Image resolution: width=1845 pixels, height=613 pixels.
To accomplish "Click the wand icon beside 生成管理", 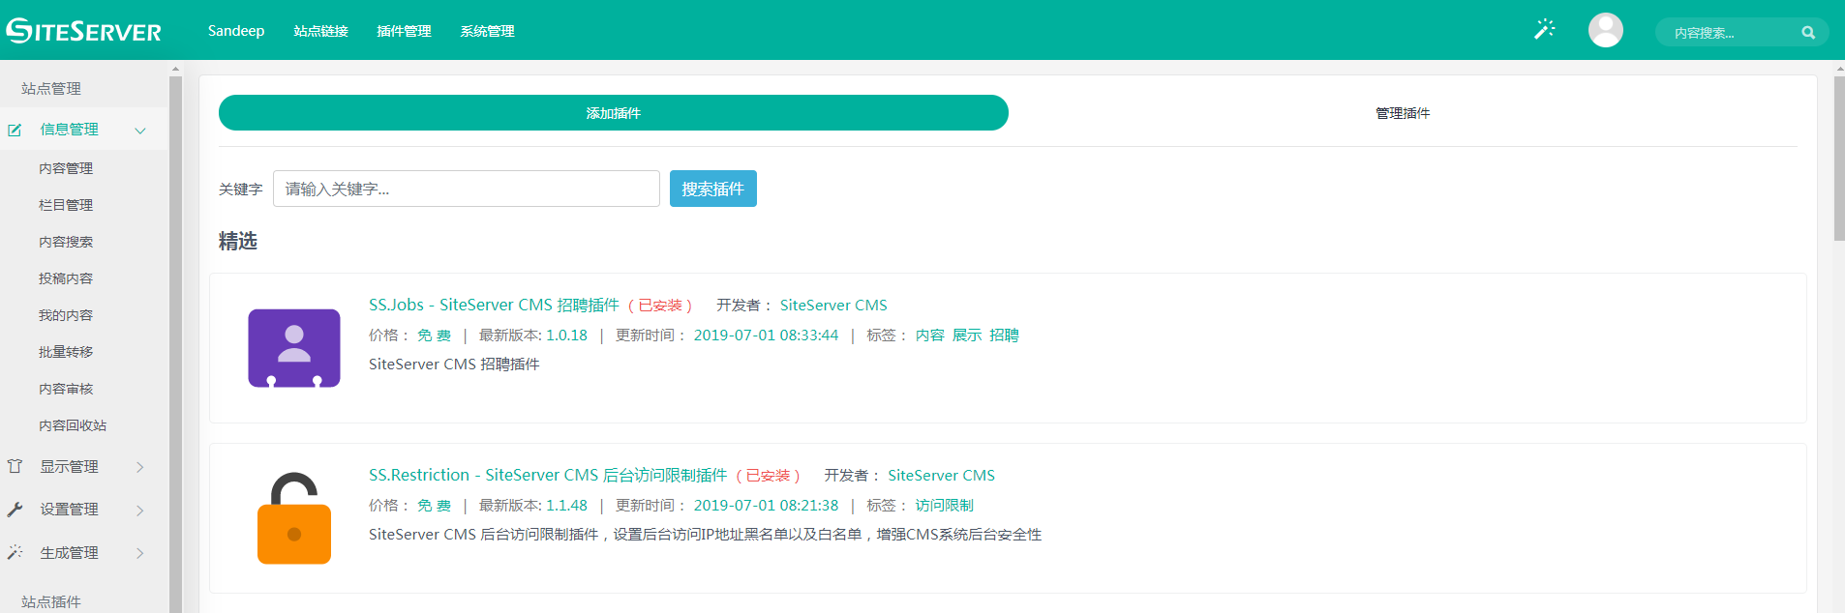I will click(15, 553).
